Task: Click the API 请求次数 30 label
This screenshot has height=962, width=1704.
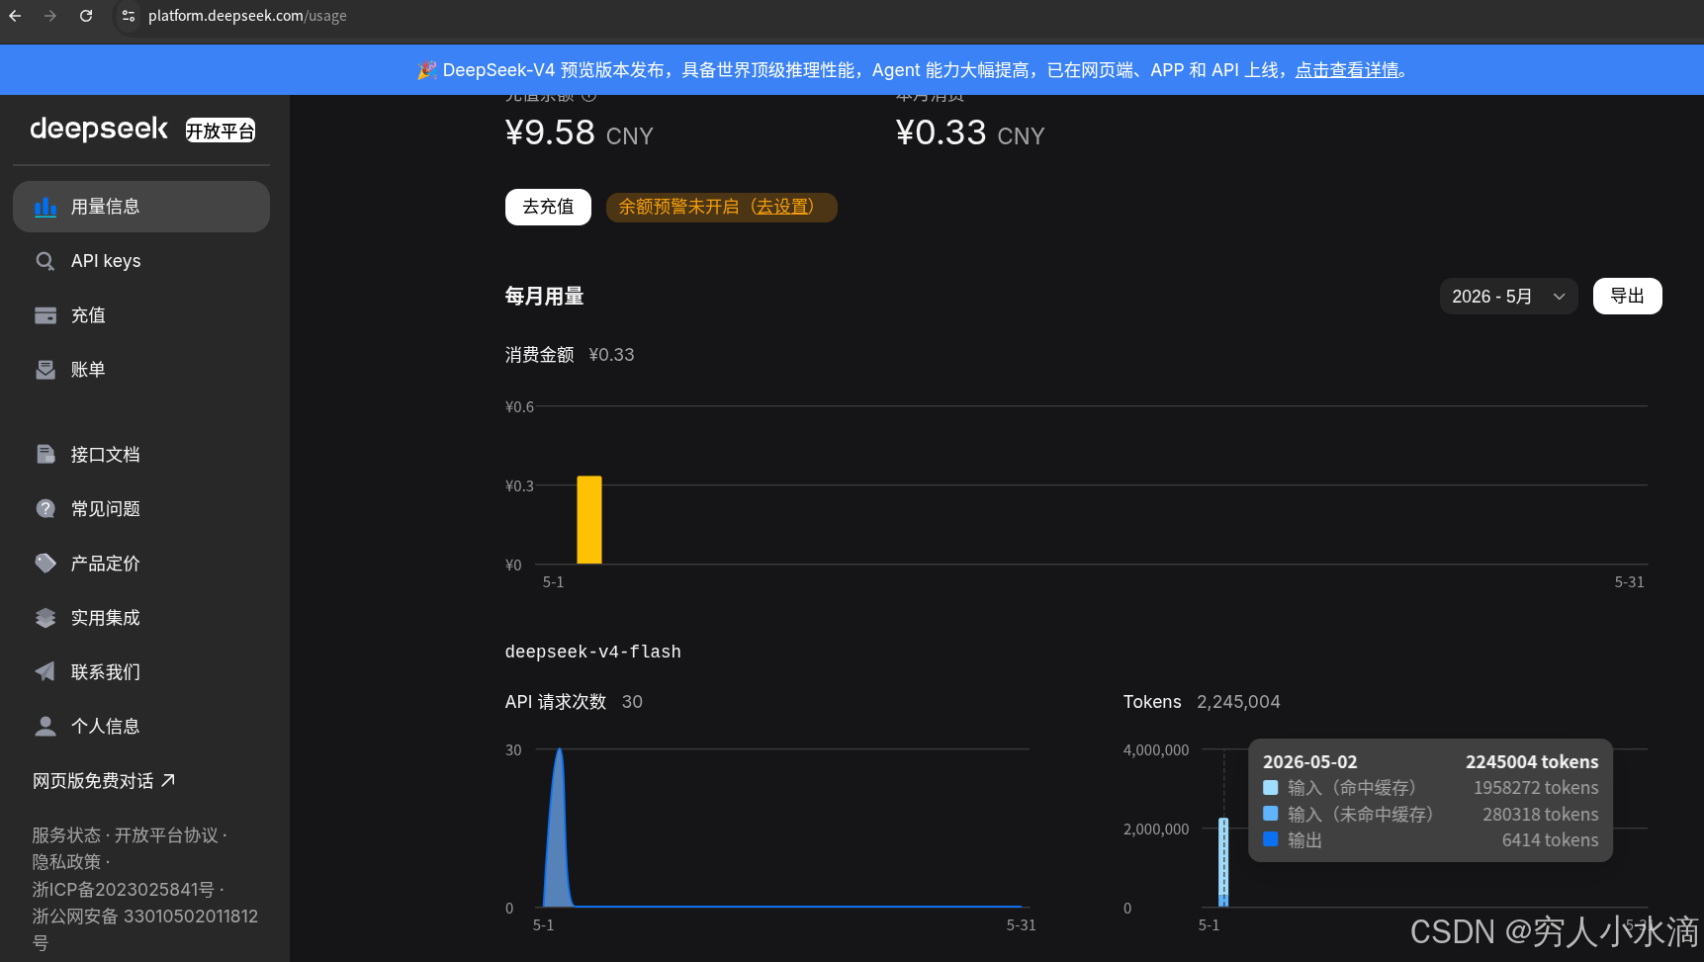Action: point(574,702)
